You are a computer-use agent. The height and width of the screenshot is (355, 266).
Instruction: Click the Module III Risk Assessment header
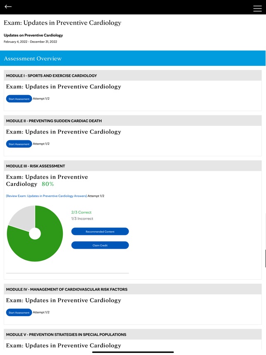36,166
